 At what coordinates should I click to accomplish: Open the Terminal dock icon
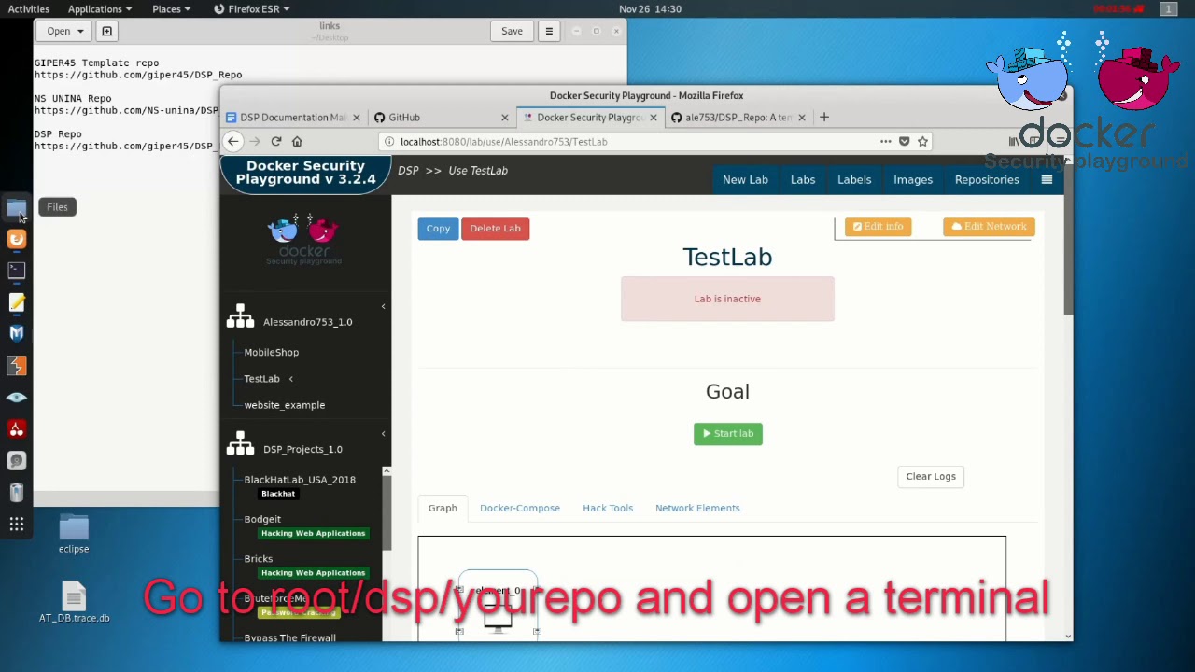(x=17, y=271)
